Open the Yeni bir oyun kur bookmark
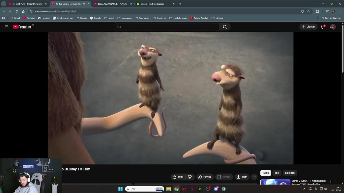The image size is (344, 193). 63,18
